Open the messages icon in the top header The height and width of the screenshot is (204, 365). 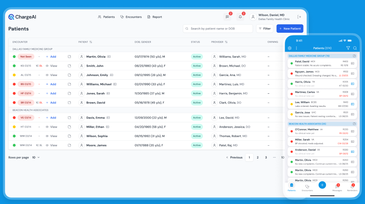tap(227, 17)
